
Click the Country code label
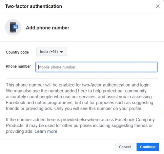(17, 52)
